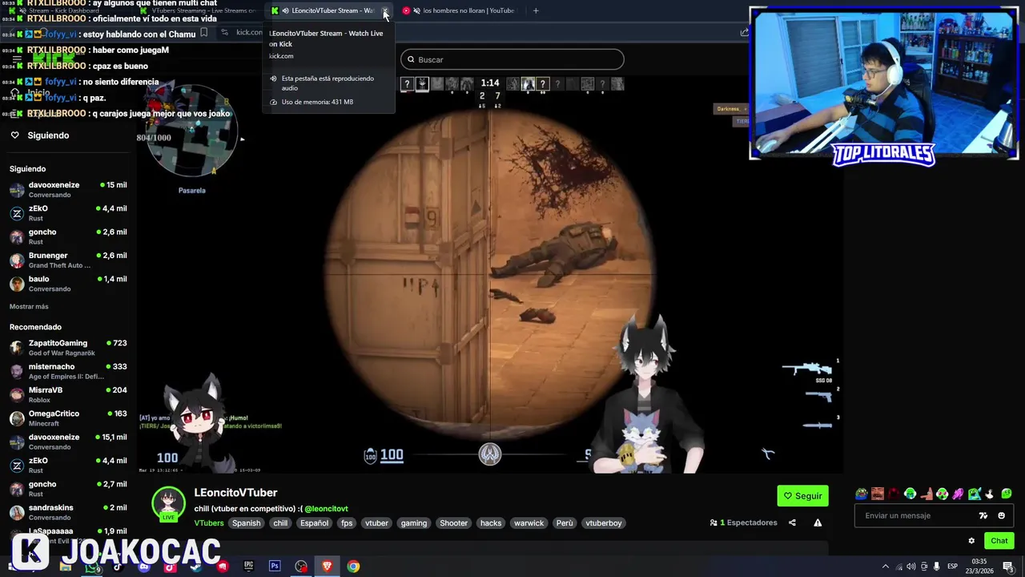Open zEkO Rust channel with 4,4 mil viewers under Siguiendo
Viewport: 1025px width, 577px height.
coord(68,212)
